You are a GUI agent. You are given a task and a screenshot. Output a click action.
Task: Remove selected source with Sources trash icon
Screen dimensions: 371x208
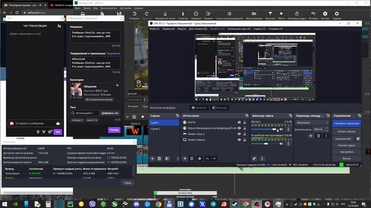(192, 158)
